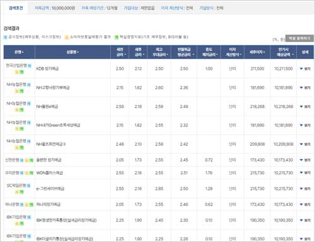Click the 엑셀 출력하기 button
Screen dimensions: 315x242
tap(299, 38)
